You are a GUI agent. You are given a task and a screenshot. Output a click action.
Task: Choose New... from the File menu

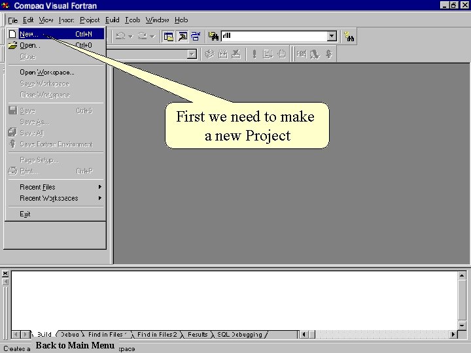(x=56, y=34)
